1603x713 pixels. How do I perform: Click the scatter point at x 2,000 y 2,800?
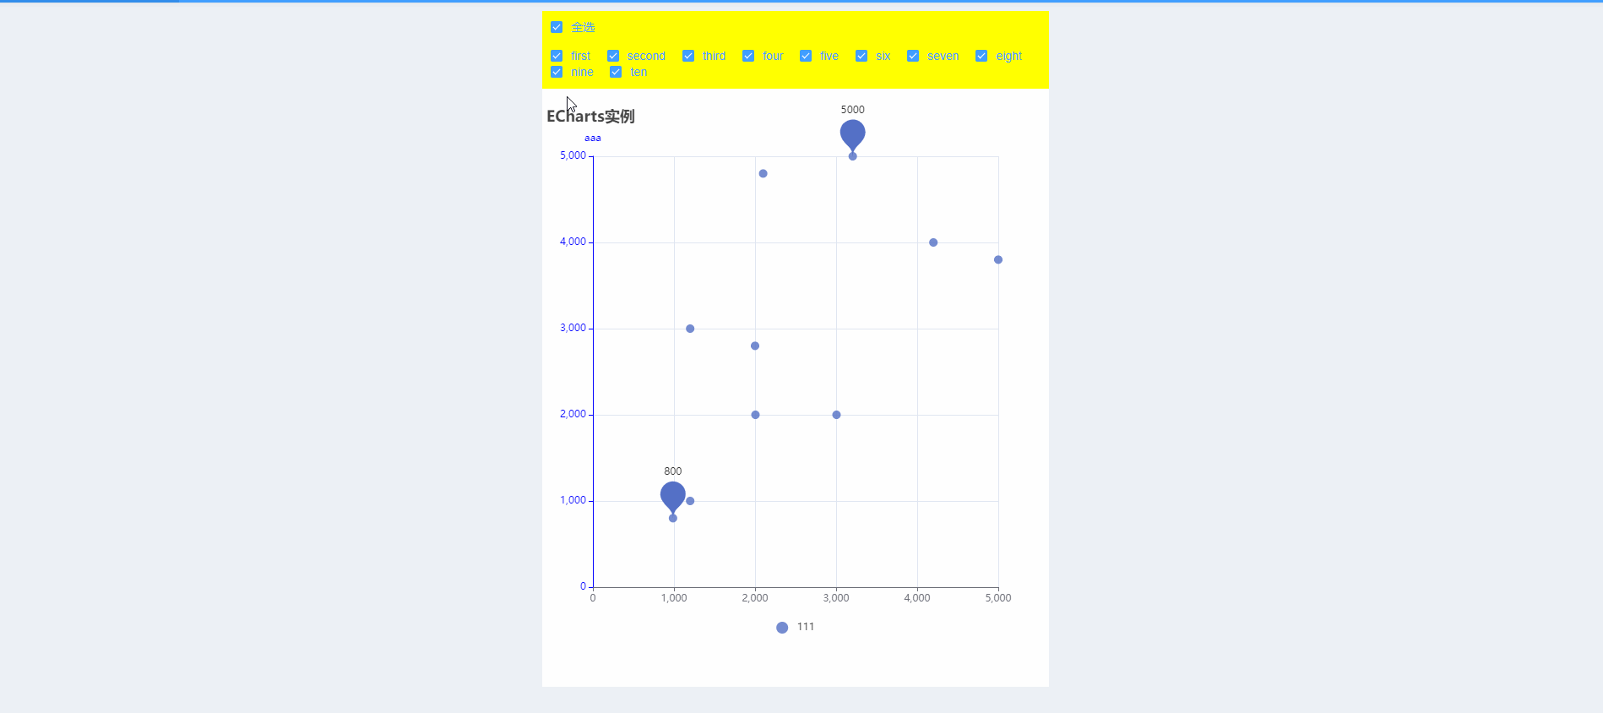(x=755, y=346)
